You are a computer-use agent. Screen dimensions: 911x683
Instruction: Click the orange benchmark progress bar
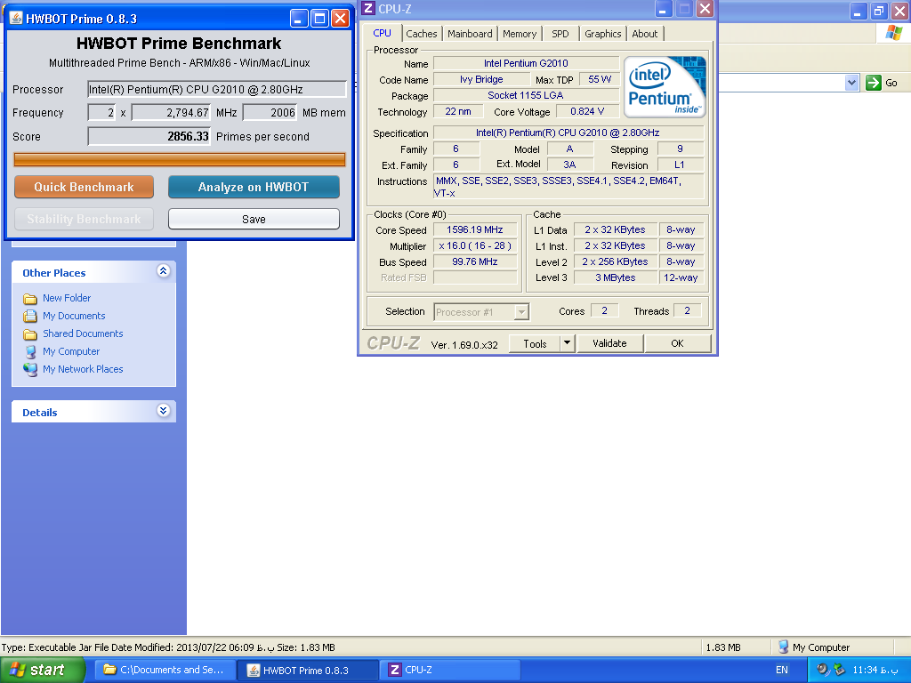tap(180, 160)
